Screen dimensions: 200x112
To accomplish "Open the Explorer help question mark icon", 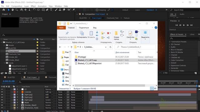I will [x=156, y=28].
